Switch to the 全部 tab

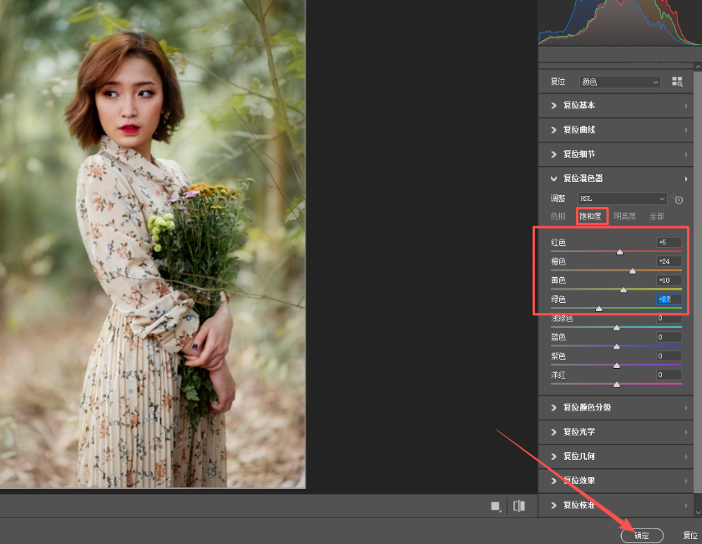point(656,217)
